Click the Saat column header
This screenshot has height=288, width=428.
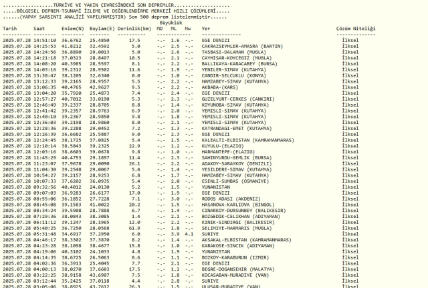click(x=41, y=29)
